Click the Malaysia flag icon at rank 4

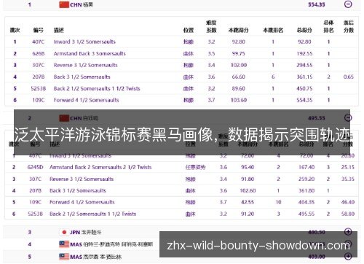pyautogui.click(x=64, y=244)
